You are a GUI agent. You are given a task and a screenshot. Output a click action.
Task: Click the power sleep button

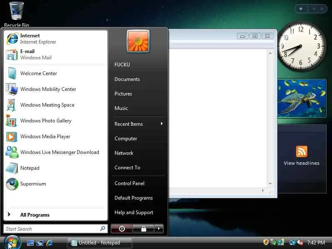[x=122, y=229]
